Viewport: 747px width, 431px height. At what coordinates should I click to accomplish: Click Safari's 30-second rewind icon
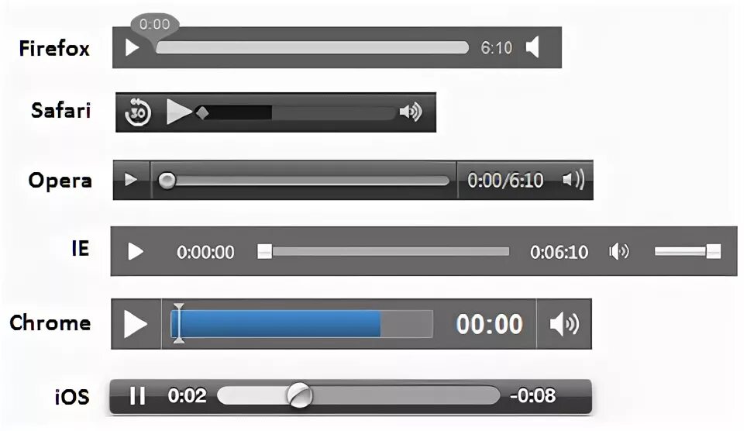[138, 112]
